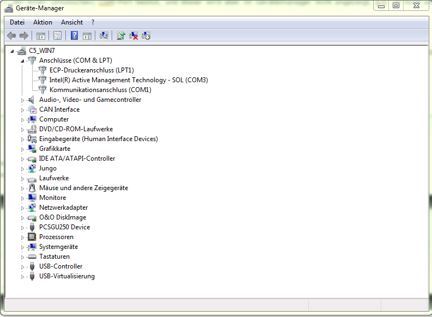Screen dimensions: 432x317
Task: Click the O&O DiskImage drive icon
Action: [32, 217]
